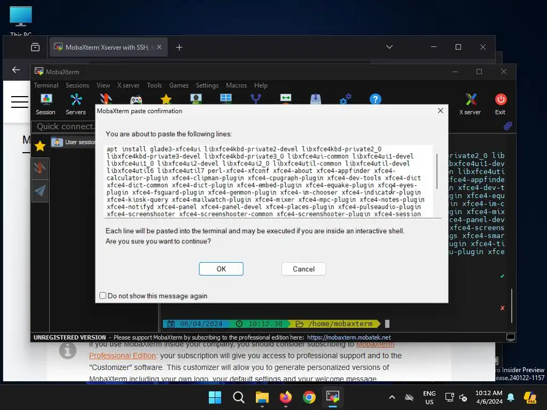This screenshot has height=410, width=547.
Task: Click the Tools knife icon in the toolbar
Action: click(106, 99)
